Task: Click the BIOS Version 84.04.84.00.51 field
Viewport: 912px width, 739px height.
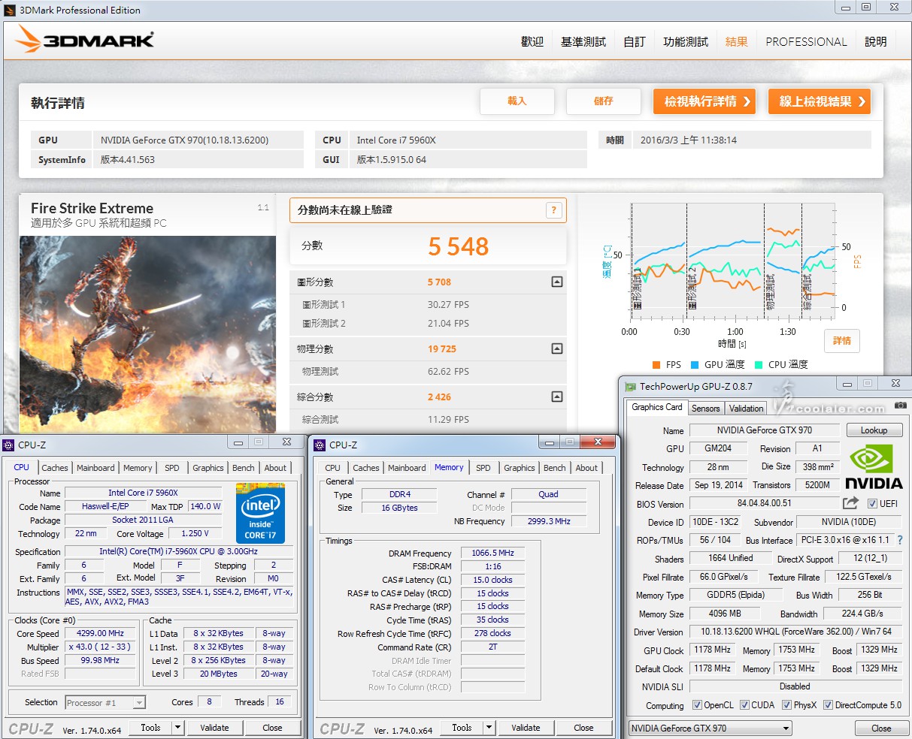Action: pyautogui.click(x=764, y=503)
